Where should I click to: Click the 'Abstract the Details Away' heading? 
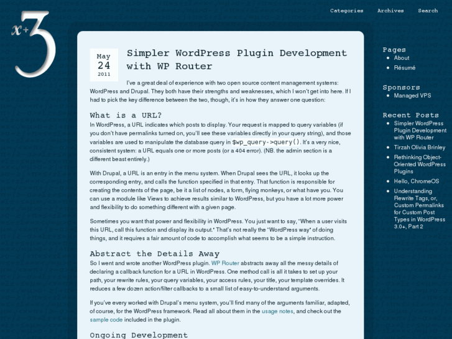[x=155, y=254]
